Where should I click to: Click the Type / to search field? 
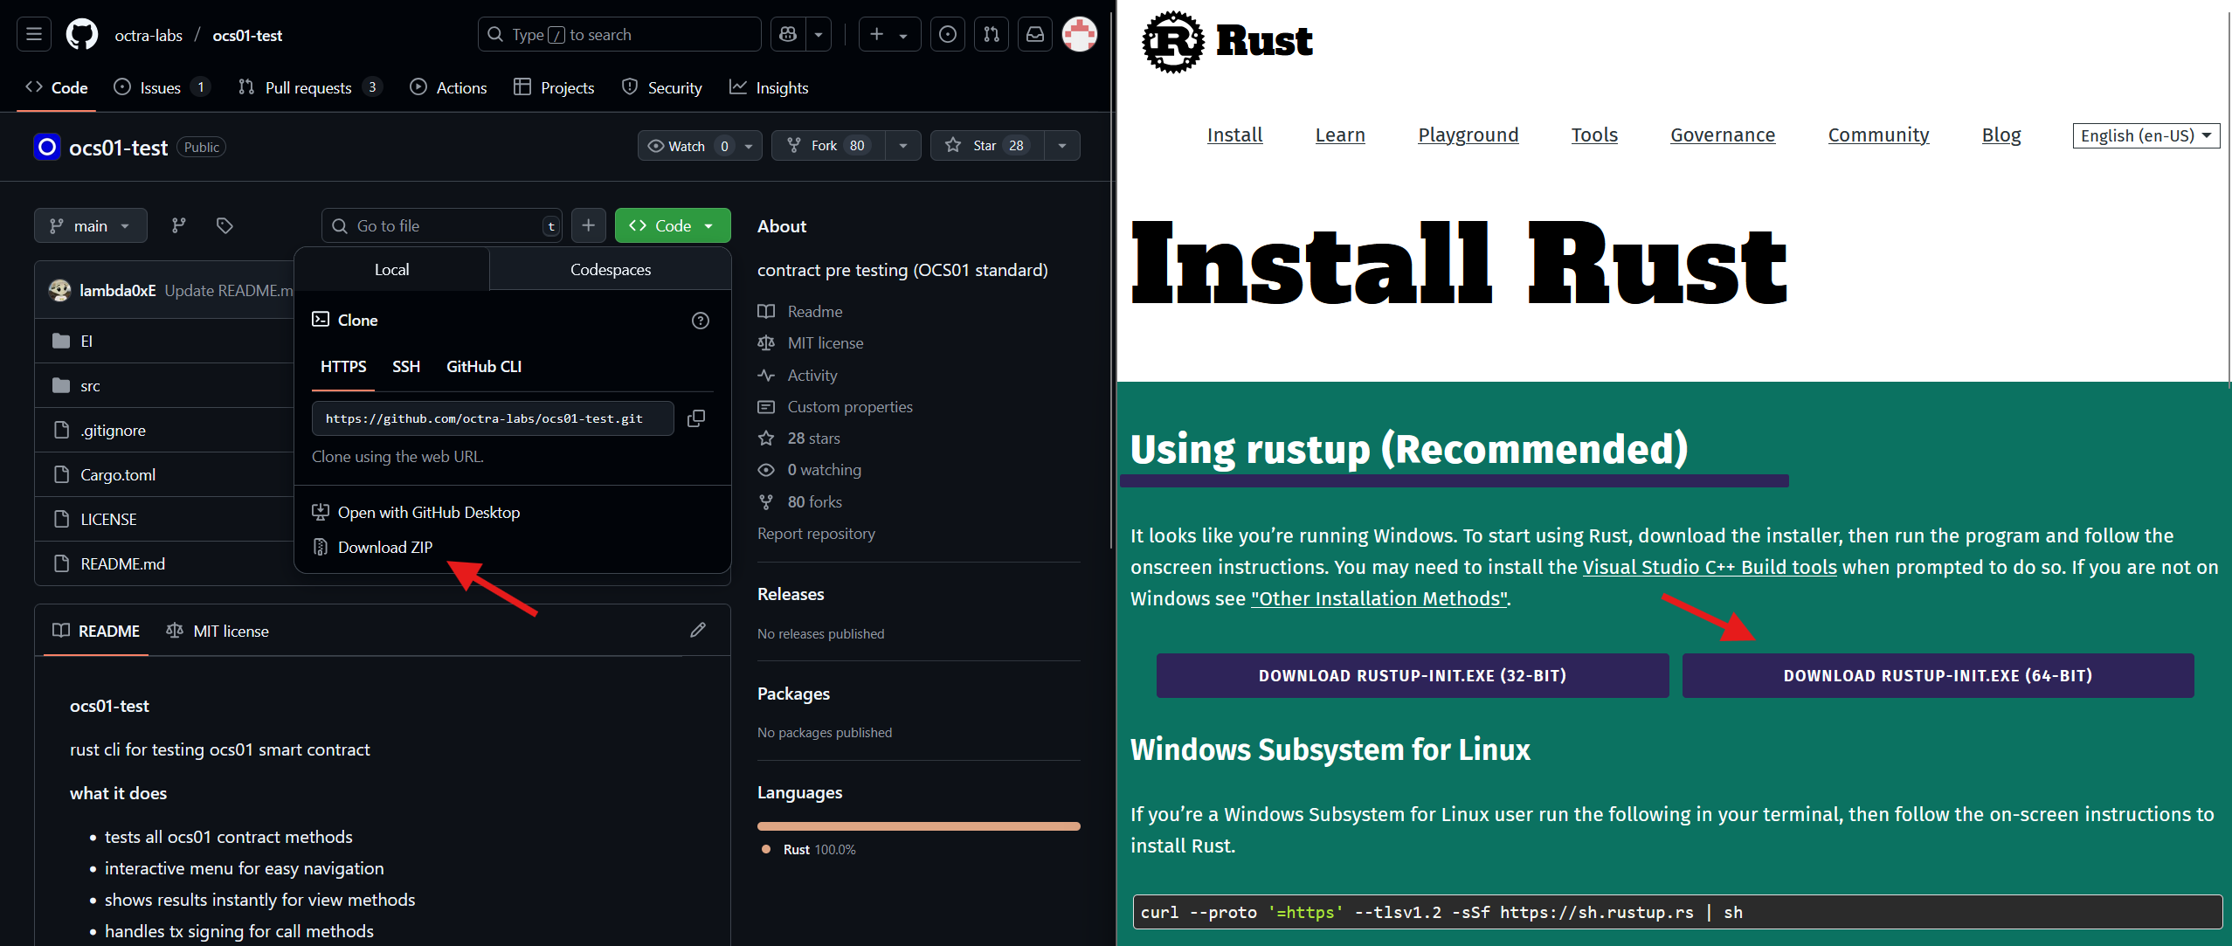(x=619, y=34)
